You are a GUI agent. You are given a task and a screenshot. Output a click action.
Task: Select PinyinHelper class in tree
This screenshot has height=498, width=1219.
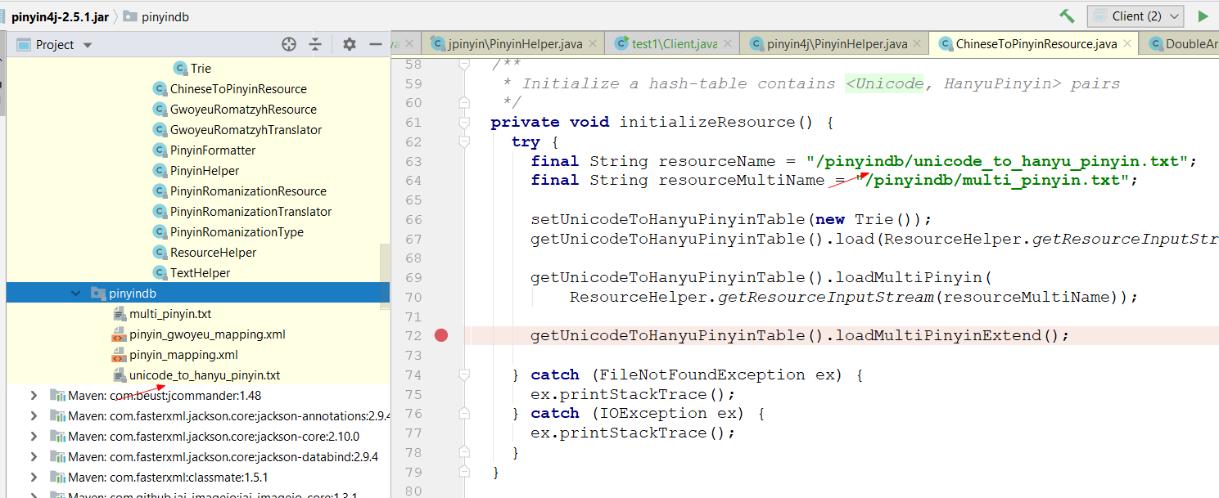click(x=205, y=171)
